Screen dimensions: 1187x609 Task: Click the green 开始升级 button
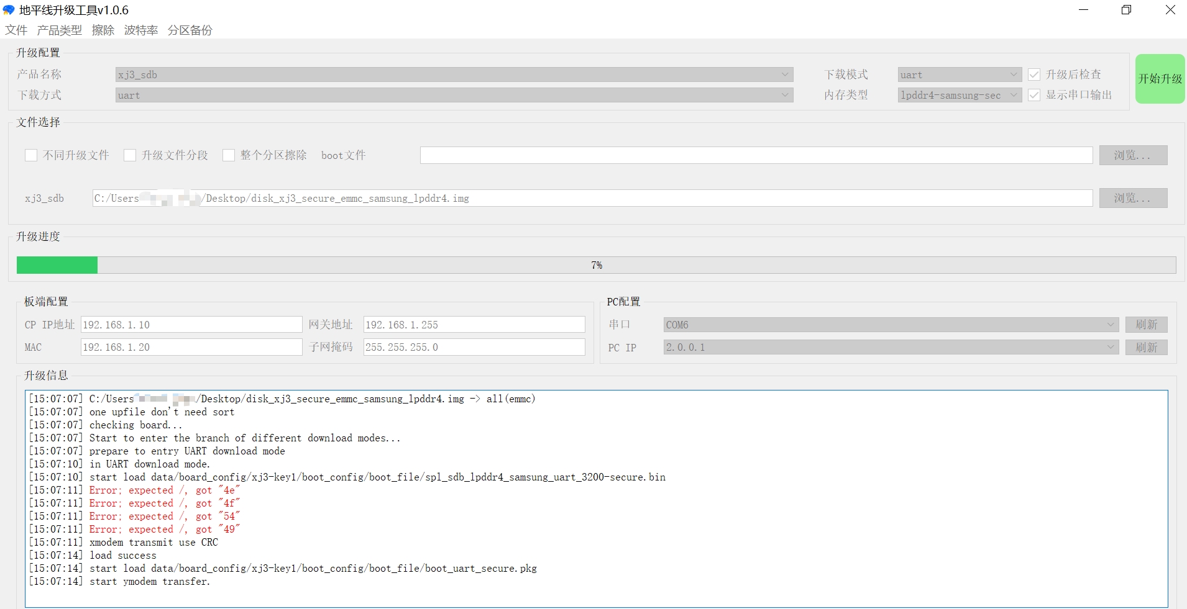[x=1160, y=79]
